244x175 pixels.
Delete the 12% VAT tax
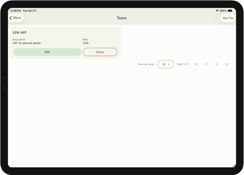(100, 52)
